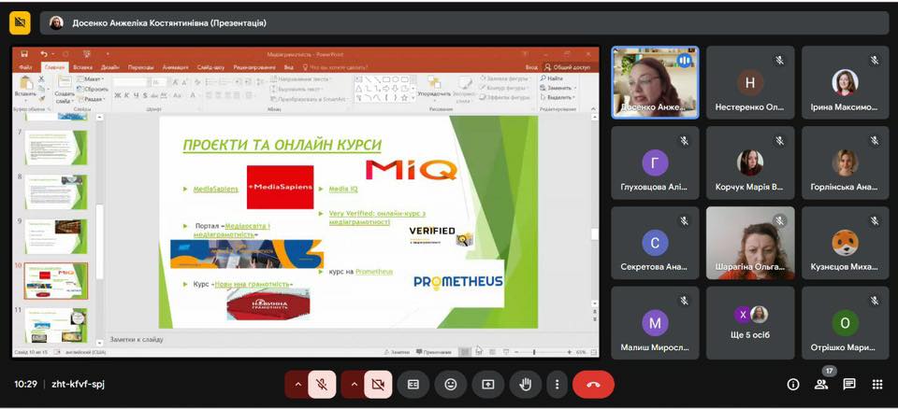Screen dimensions: 898x409
Task: Raise your hand
Action: pyautogui.click(x=525, y=385)
